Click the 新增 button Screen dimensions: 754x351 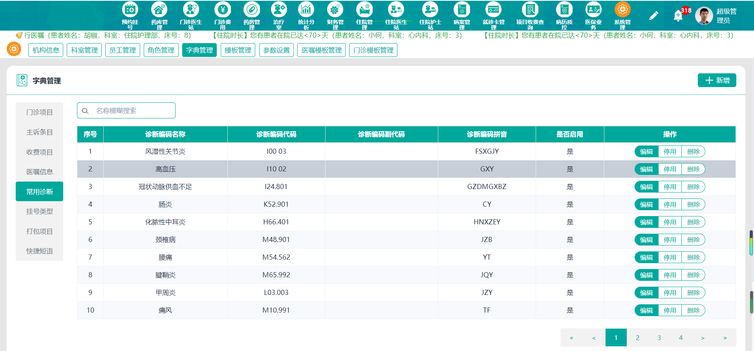[x=717, y=80]
